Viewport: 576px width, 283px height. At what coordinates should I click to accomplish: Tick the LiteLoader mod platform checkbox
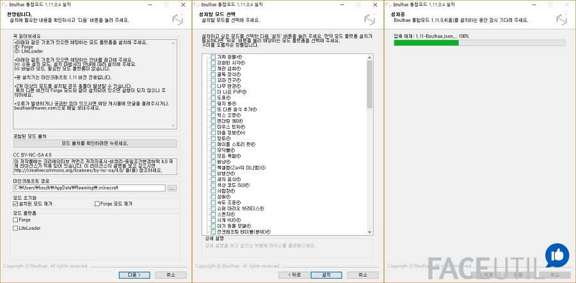pyautogui.click(x=16, y=227)
